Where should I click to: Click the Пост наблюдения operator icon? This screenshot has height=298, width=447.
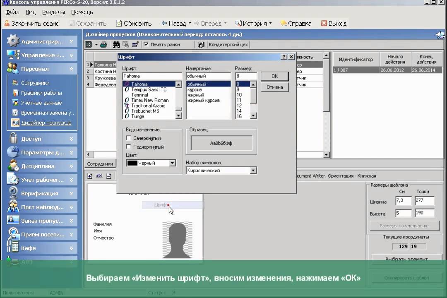[x=13, y=207]
